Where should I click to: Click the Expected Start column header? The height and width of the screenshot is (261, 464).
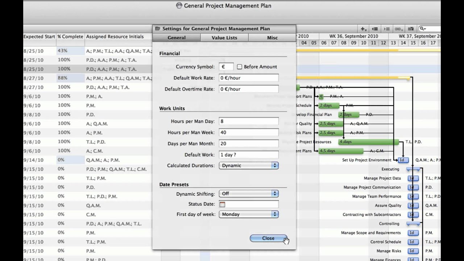point(40,37)
